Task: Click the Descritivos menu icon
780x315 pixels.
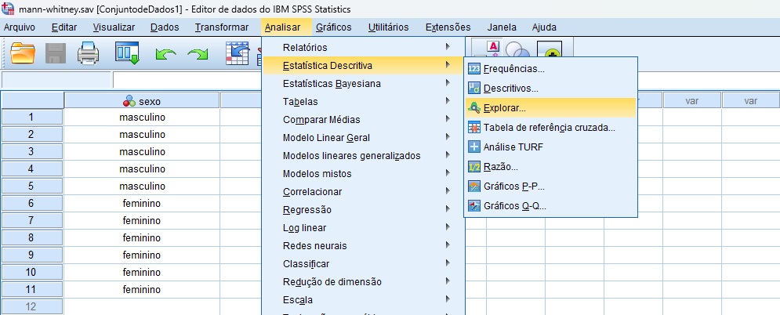Action: point(474,89)
